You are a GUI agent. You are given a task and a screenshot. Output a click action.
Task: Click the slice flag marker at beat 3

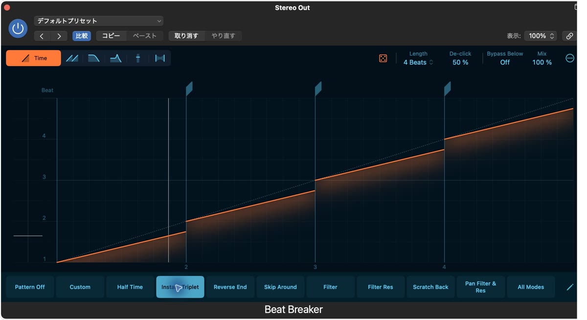[318, 89]
